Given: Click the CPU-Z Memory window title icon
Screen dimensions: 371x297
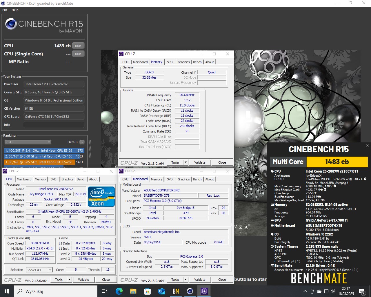Looking at the screenshot, I should (x=121, y=54).
